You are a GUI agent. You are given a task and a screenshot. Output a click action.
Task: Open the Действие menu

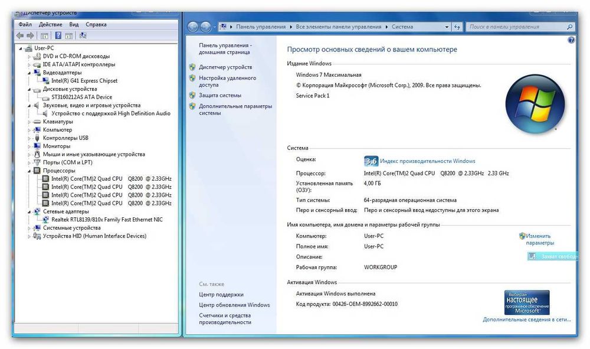[50, 24]
